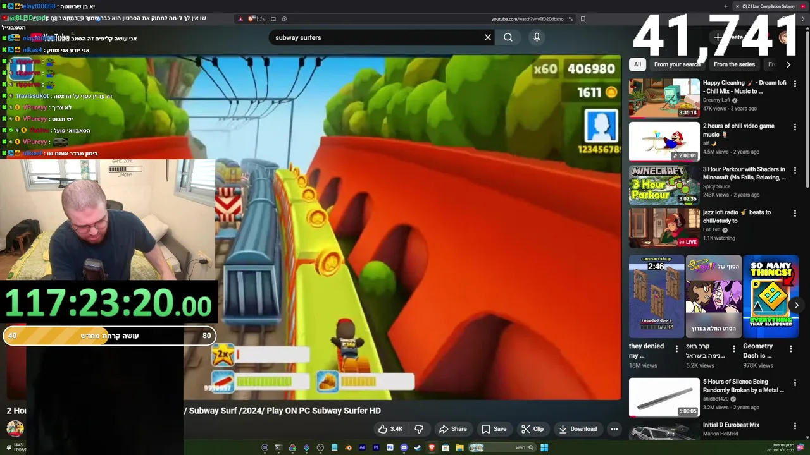This screenshot has height=455, width=810.
Task: Open OBS Studio from the taskbar
Action: click(320, 447)
